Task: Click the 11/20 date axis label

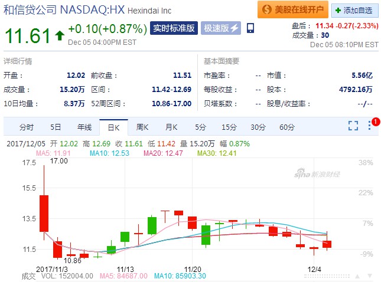Action: (193, 270)
